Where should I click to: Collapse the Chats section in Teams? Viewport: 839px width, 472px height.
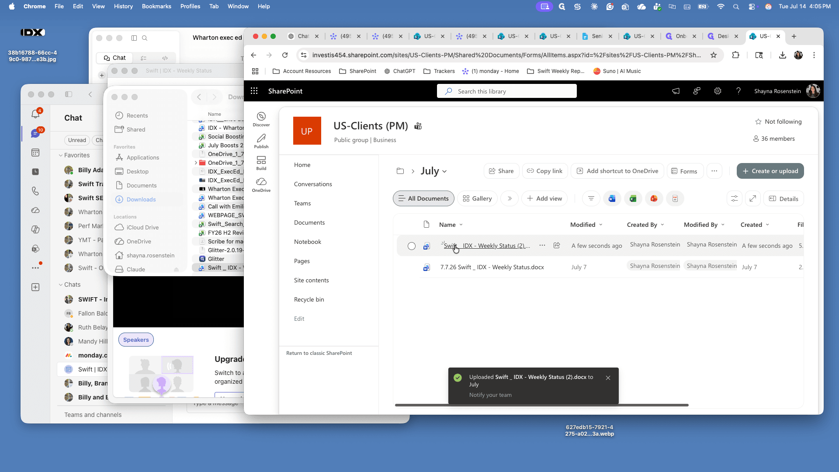pos(61,285)
